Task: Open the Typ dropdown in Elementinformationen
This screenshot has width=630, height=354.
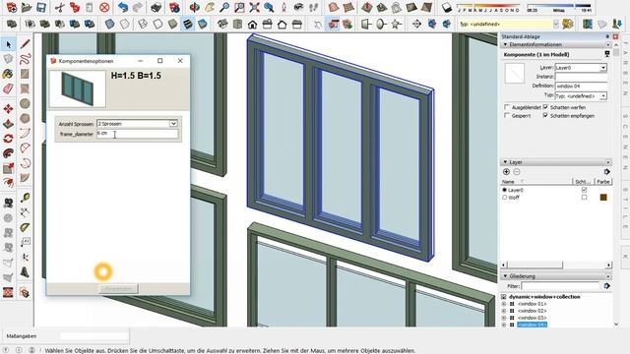Action: [602, 96]
